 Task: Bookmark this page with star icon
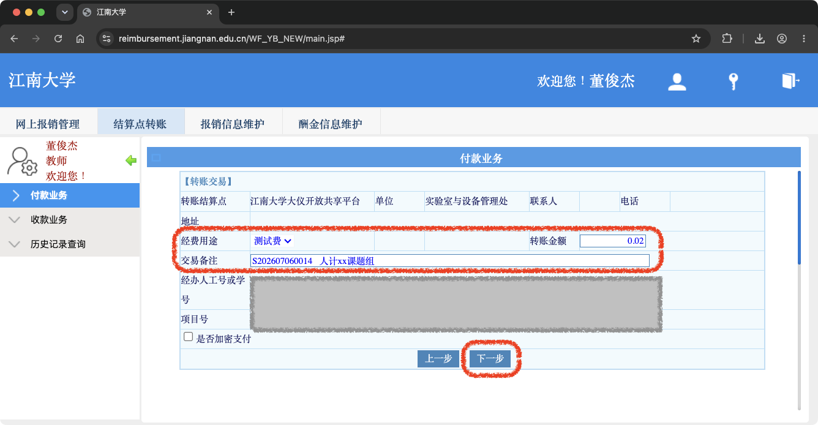coord(696,39)
